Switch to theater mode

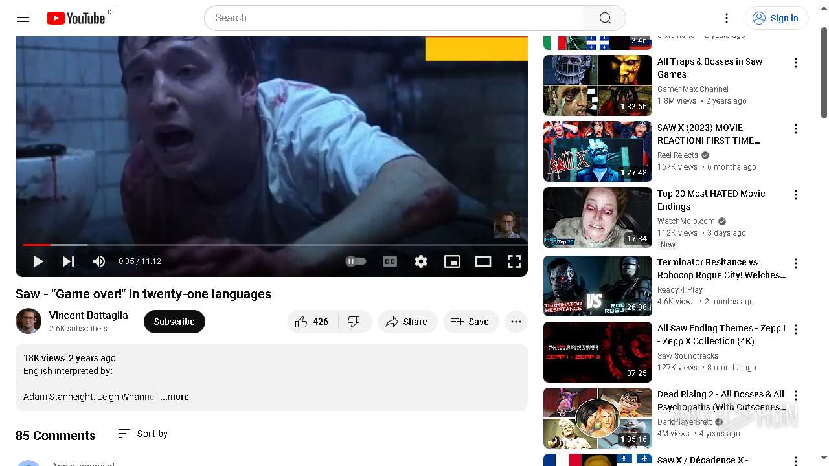pyautogui.click(x=483, y=261)
